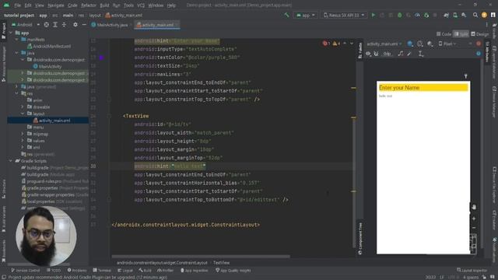Jump to the previous highlighted error arrow
The width and height of the screenshot is (498, 280).
coord(345,44)
